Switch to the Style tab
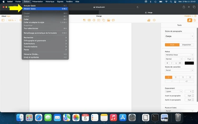 click(x=172, y=45)
